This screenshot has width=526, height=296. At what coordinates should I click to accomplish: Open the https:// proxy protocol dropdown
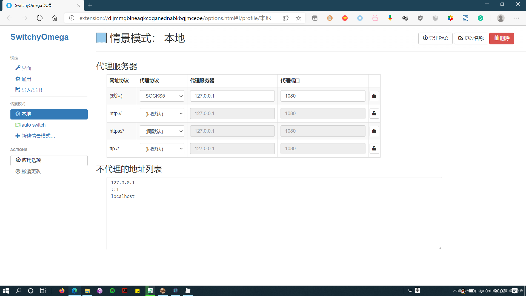coord(162,131)
